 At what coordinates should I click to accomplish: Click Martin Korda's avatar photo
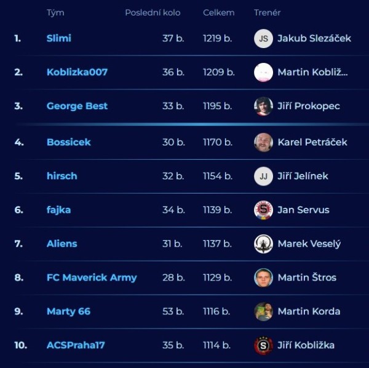[263, 311]
